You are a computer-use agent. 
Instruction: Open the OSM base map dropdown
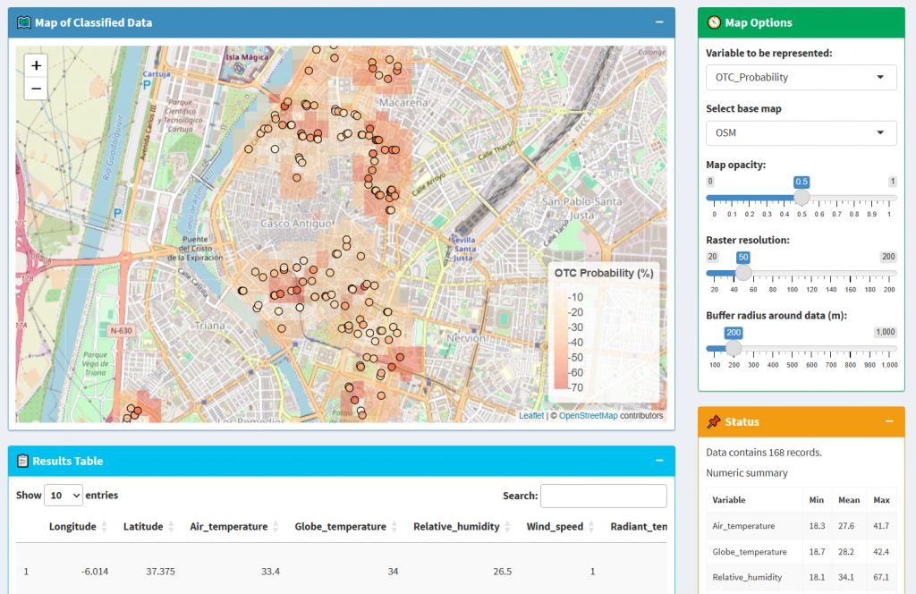tap(801, 133)
